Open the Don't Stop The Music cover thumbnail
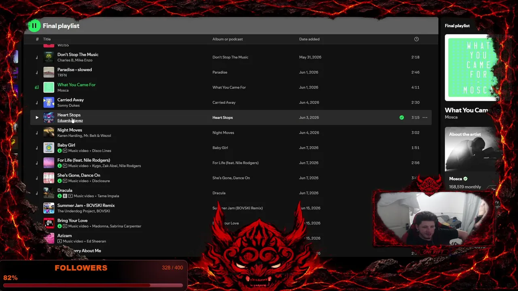Viewport: 518px width, 291px height. click(x=49, y=57)
